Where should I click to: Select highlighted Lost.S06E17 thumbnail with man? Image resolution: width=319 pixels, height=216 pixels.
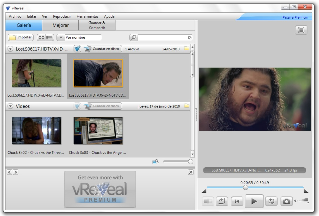[98, 73]
